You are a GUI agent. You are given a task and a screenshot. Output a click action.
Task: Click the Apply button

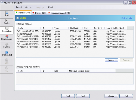111,96
